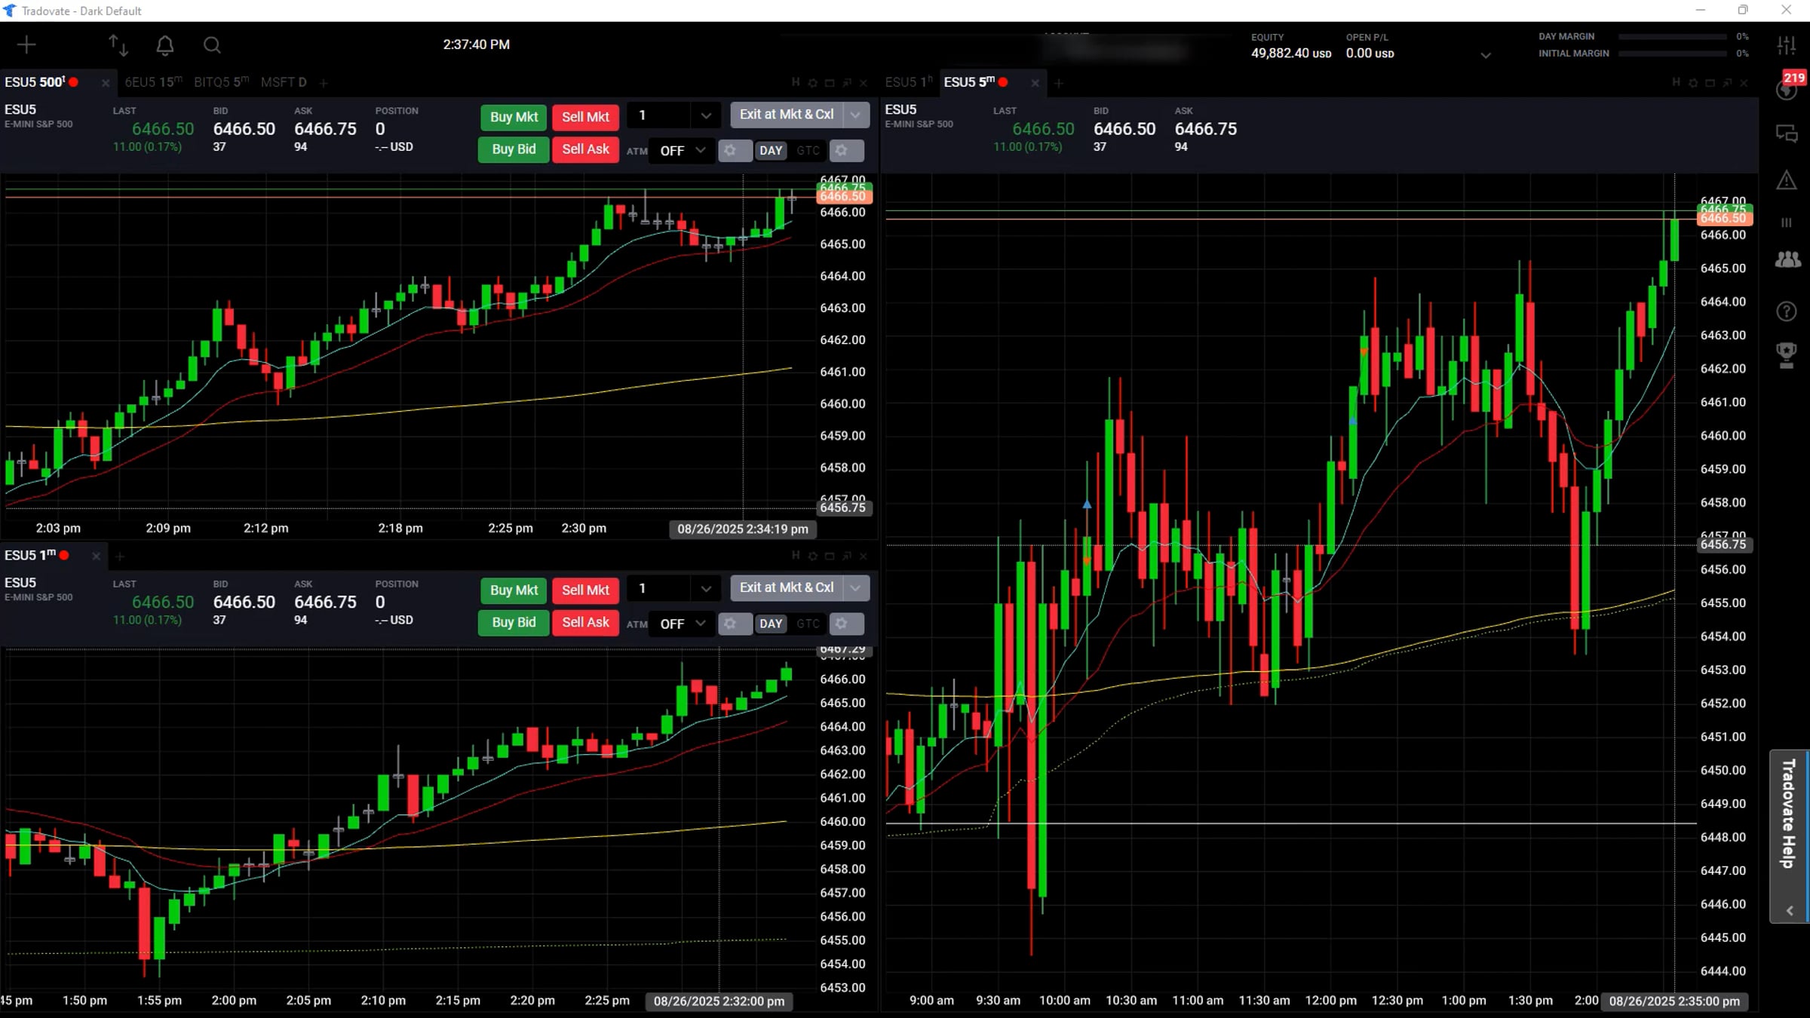
Task: Switch to the 6EU5 15m tab
Action: tap(153, 82)
